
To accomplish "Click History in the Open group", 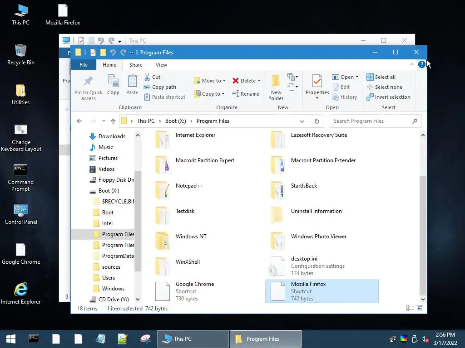I will click(344, 97).
